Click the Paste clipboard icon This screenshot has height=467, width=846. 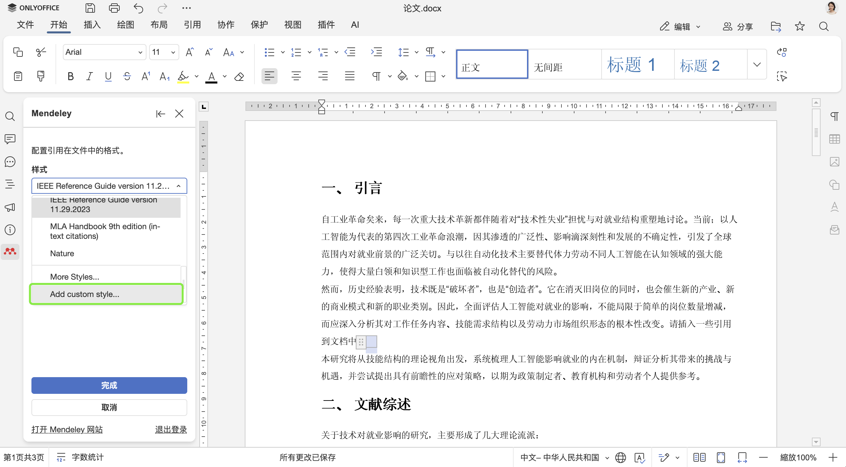(18, 76)
